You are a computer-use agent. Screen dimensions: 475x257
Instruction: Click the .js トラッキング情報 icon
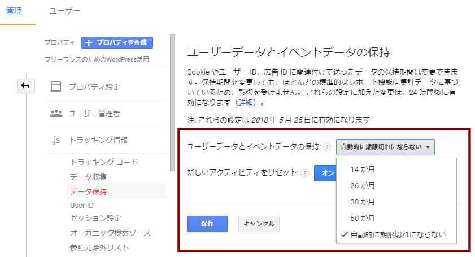pos(56,140)
